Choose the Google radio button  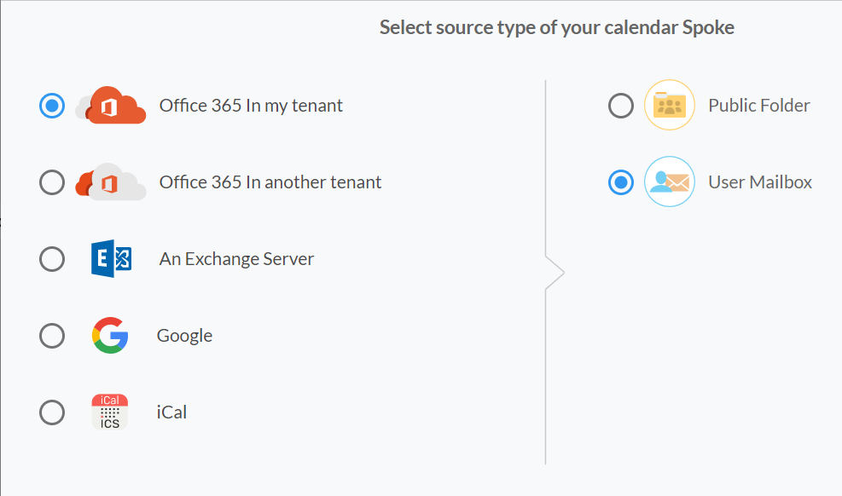[52, 336]
